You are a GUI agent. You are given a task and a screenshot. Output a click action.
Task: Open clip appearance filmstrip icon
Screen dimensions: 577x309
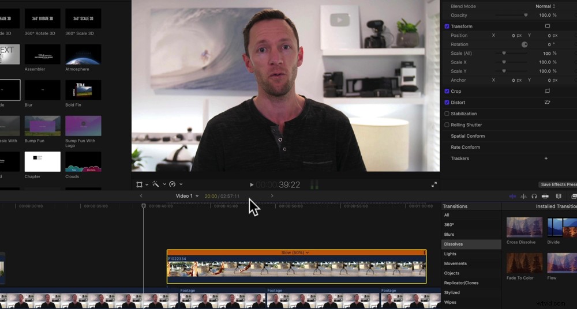click(558, 197)
